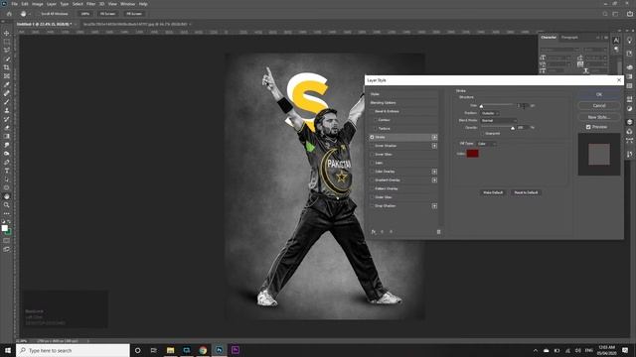Enable the Satin checkbox
Viewport: 636px width, 357px height.
click(372, 163)
